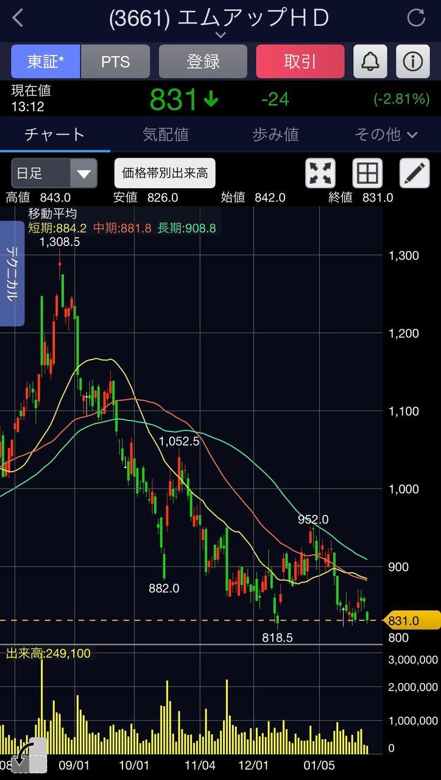
Task: Tap the rotate icon at bottom-left
Action: (x=28, y=756)
